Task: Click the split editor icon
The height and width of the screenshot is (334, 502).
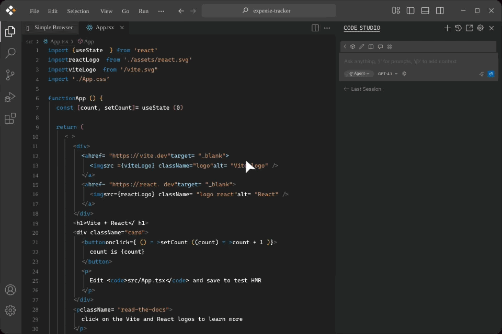Action: 315,28
